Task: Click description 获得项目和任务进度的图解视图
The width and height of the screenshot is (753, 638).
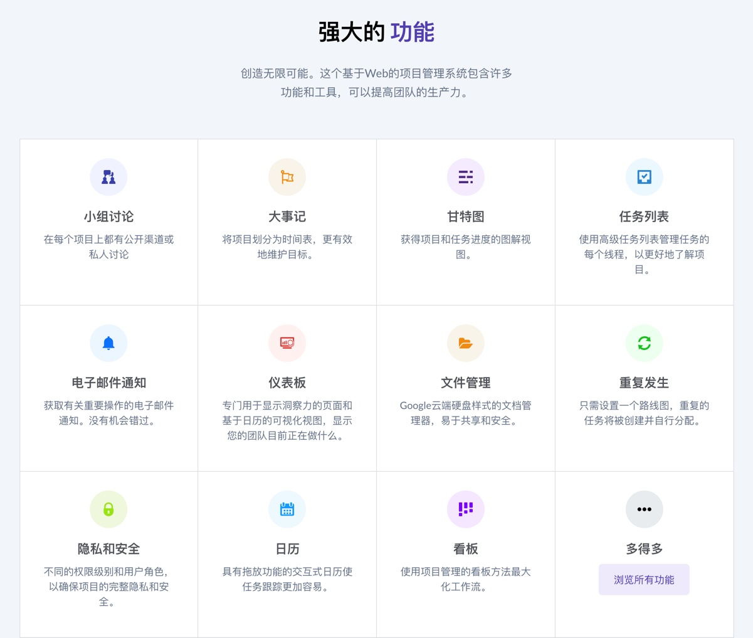Action: click(x=466, y=247)
